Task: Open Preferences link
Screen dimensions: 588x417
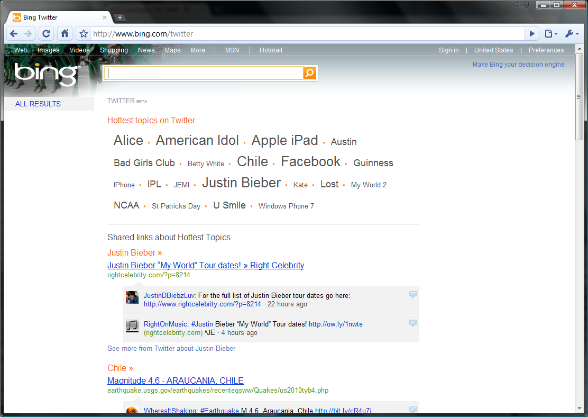Action: [x=546, y=50]
